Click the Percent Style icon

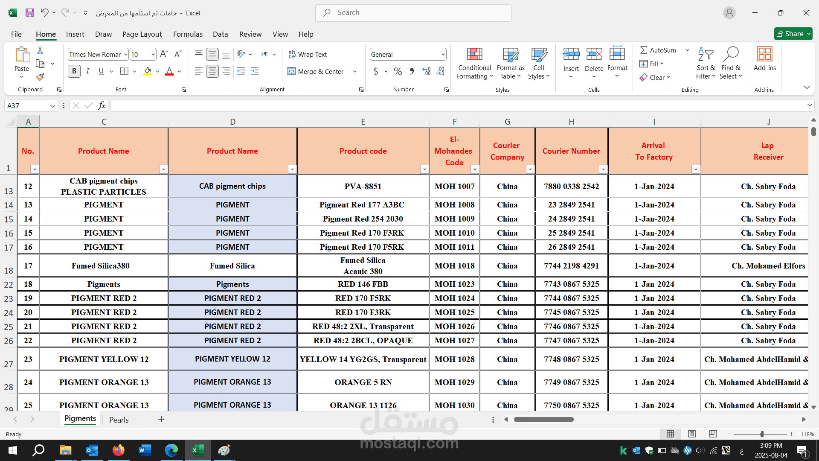pyautogui.click(x=398, y=71)
